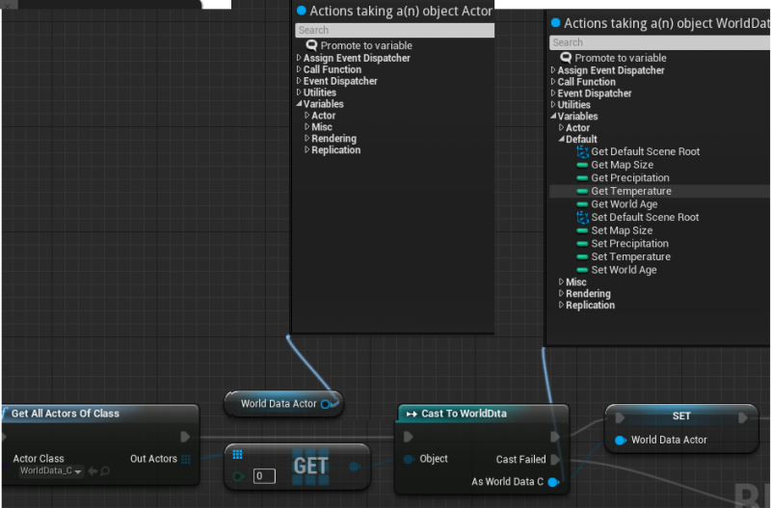Click green variable icon beside Set World Age
The height and width of the screenshot is (508, 771).
582,270
